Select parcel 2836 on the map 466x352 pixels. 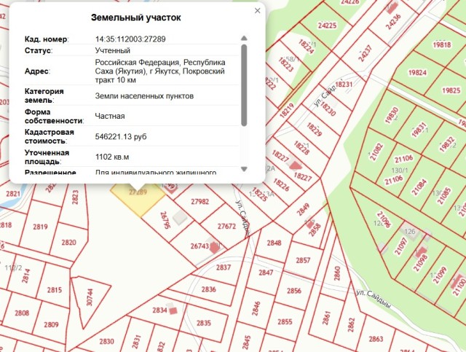(x=209, y=289)
